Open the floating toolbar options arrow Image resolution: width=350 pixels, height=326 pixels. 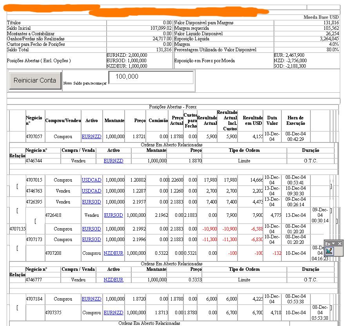tap(334, 243)
